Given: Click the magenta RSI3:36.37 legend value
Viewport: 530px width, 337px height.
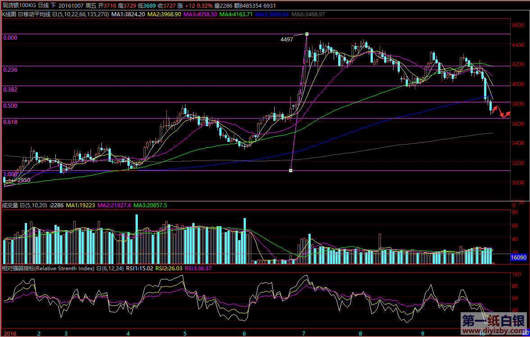Looking at the screenshot, I should click(199, 269).
